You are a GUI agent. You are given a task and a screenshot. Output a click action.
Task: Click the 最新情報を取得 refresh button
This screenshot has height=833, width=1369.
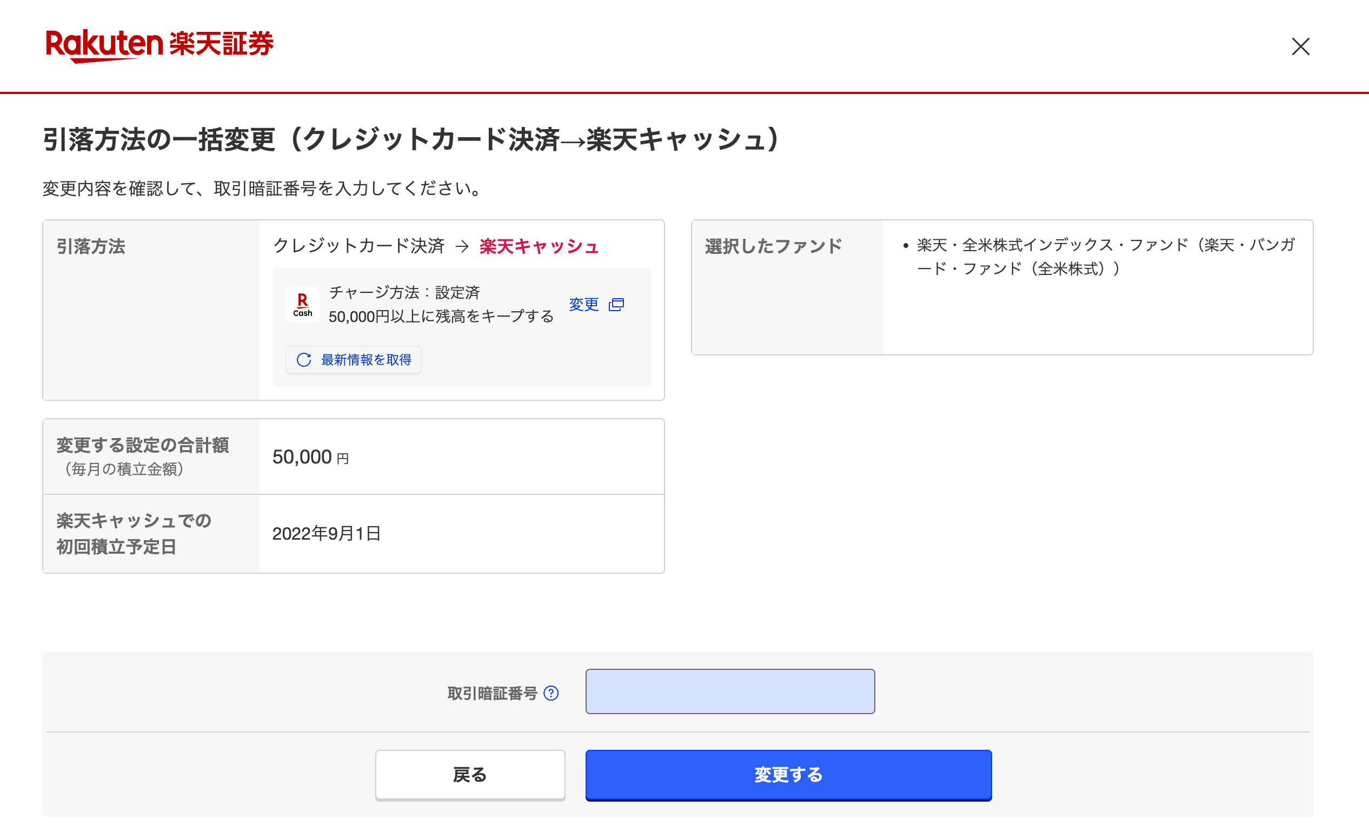pos(354,360)
